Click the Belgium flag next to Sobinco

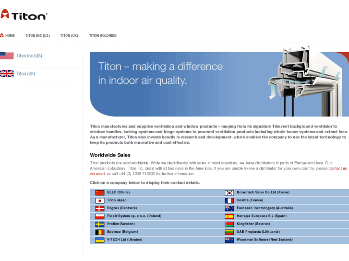(x=100, y=232)
